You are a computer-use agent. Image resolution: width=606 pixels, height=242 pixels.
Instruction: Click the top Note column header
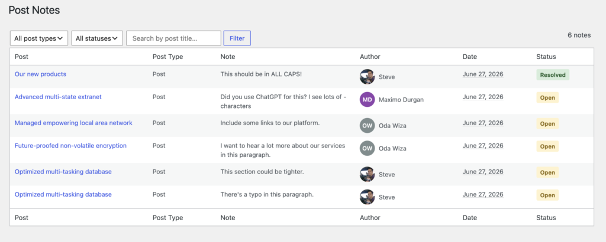(228, 57)
